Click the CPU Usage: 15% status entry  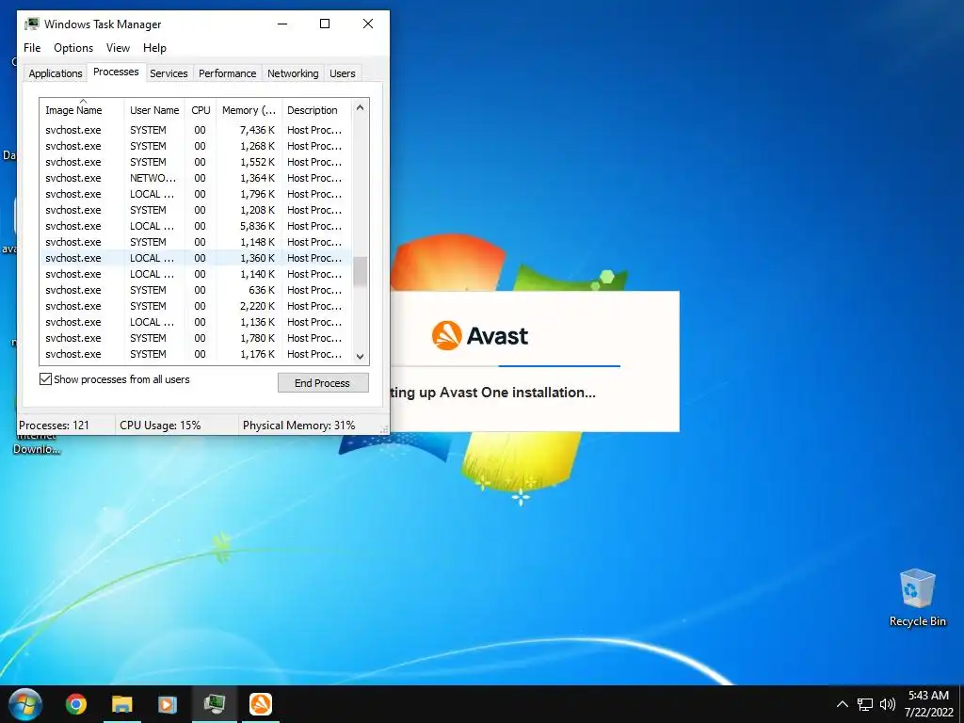[160, 425]
